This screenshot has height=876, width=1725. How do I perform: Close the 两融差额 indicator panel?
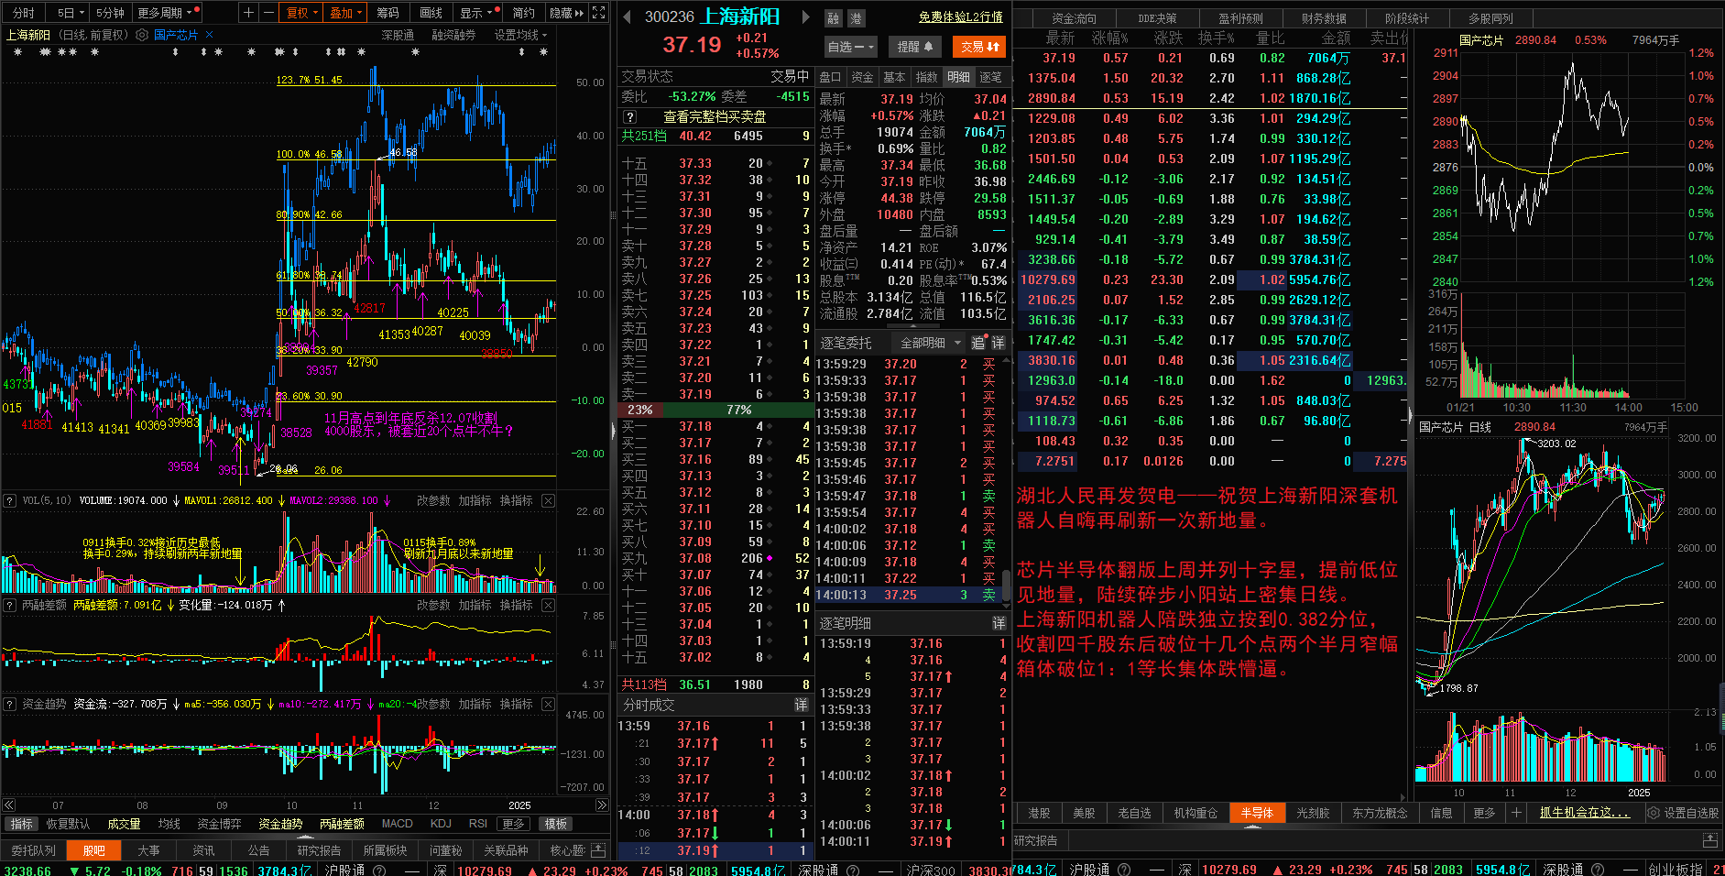click(x=548, y=605)
